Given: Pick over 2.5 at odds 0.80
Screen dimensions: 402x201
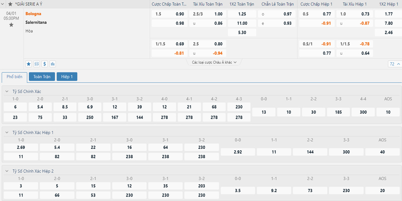Looking at the screenshot, I should pos(208,44).
